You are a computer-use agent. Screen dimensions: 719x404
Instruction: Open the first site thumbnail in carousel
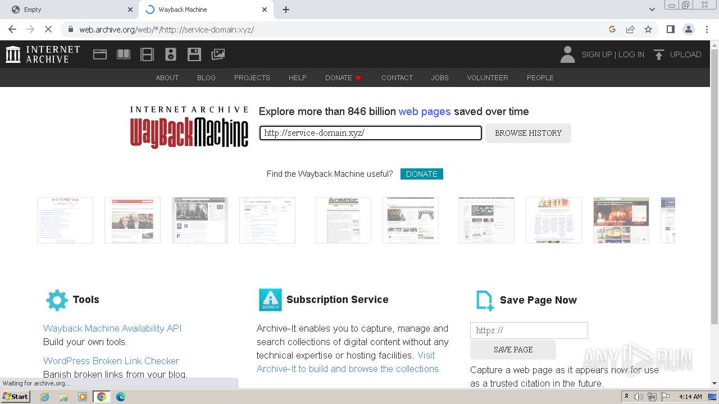tap(65, 220)
